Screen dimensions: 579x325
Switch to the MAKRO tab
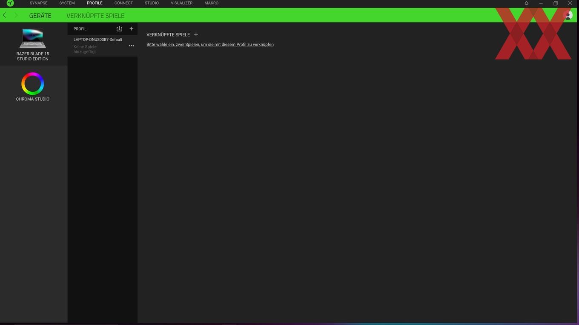pyautogui.click(x=212, y=3)
